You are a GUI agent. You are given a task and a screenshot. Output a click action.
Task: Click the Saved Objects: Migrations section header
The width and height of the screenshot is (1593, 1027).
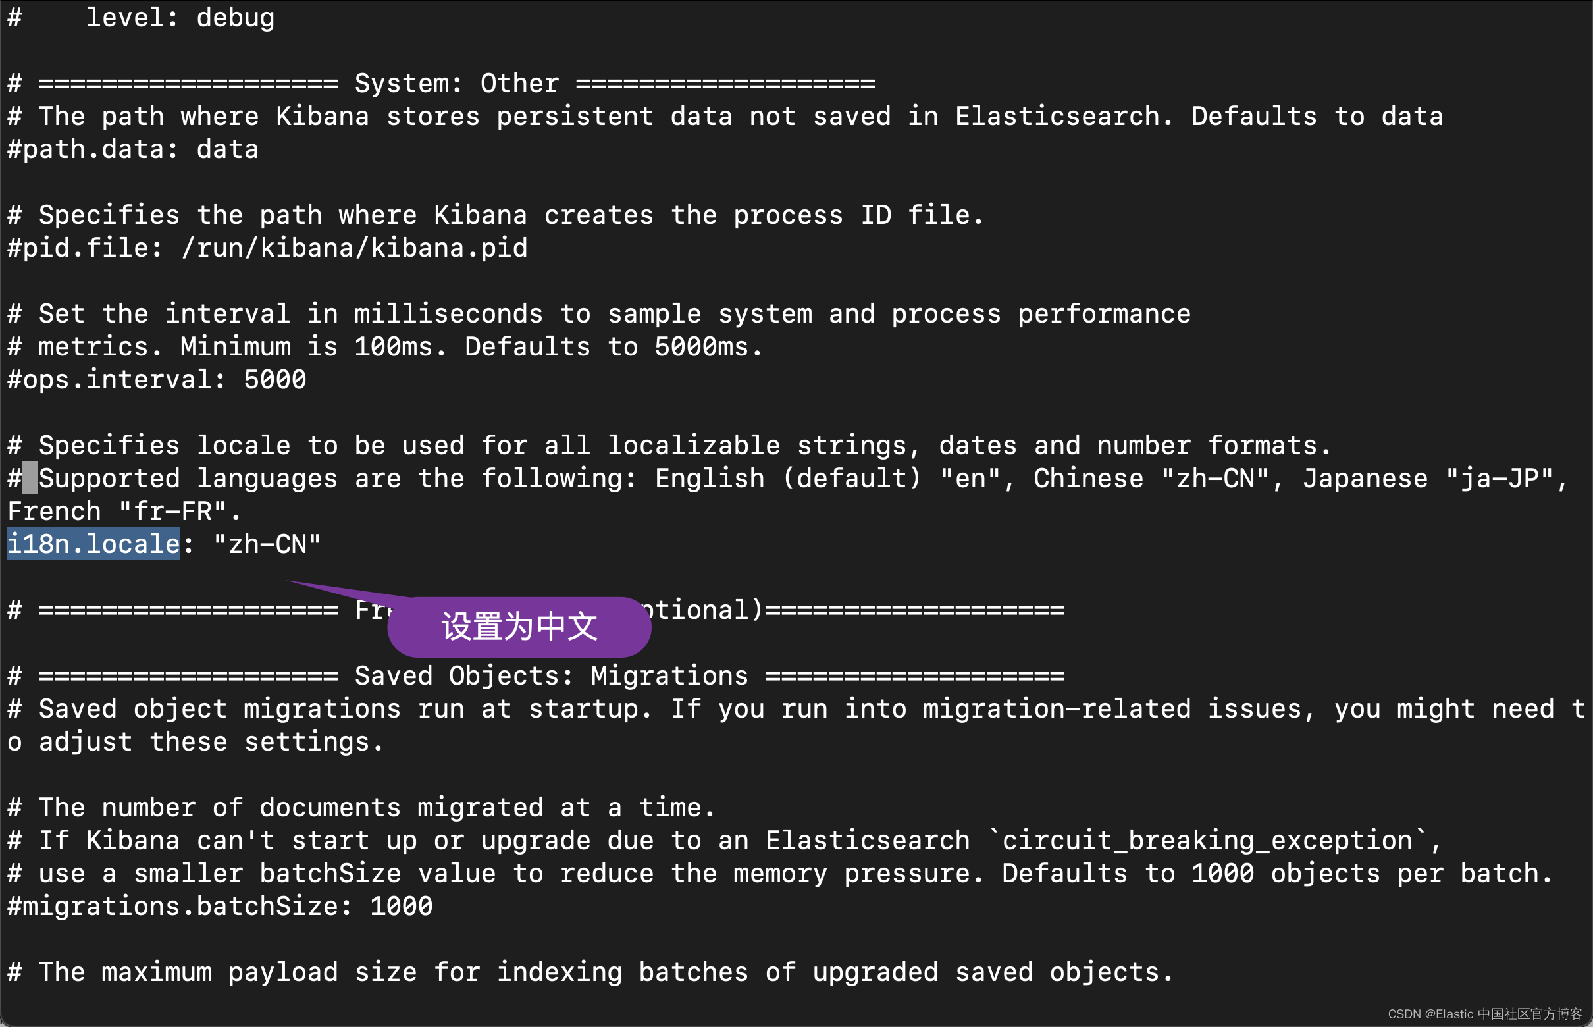(551, 675)
